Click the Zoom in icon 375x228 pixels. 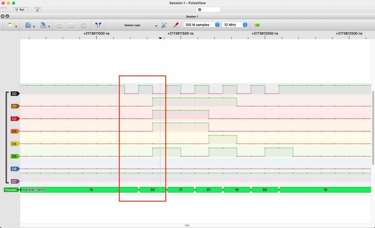(x=60, y=25)
